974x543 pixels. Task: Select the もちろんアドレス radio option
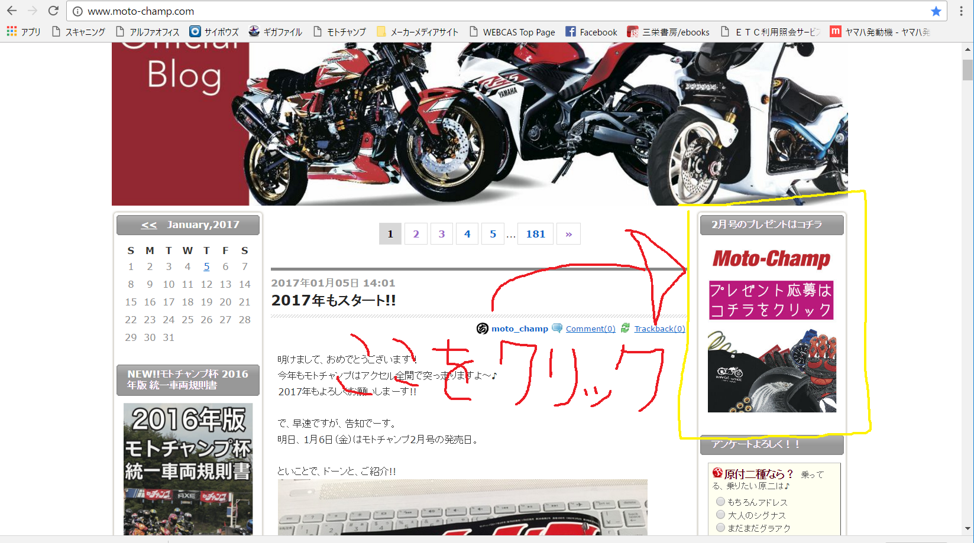pos(720,502)
